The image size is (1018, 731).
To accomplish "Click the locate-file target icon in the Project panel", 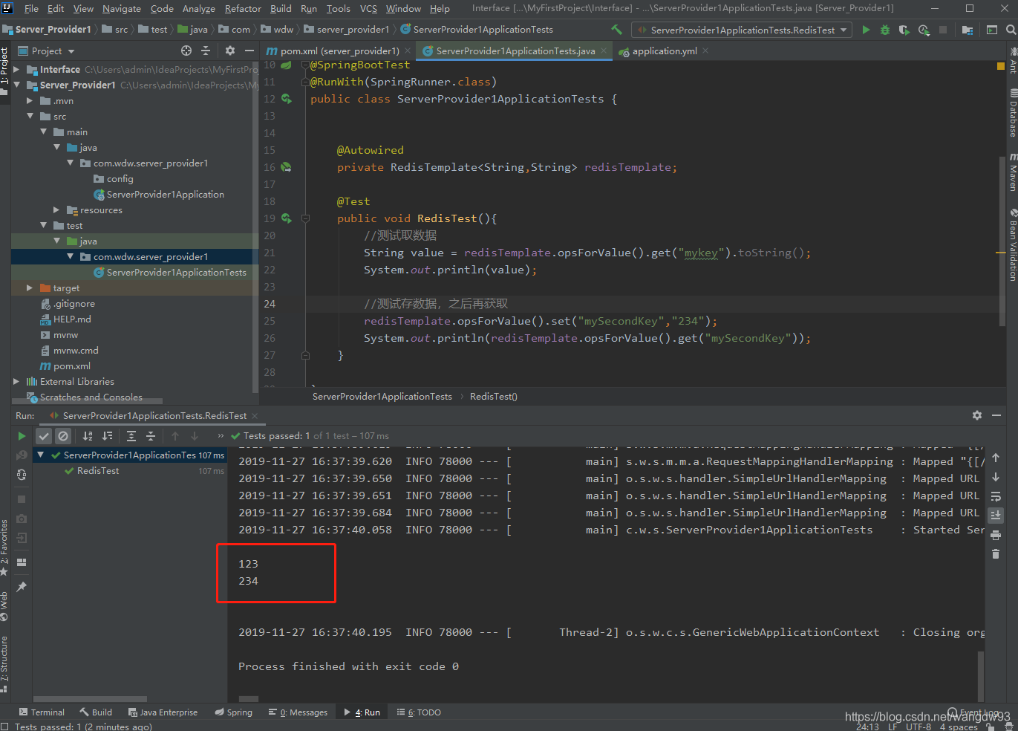I will (x=186, y=51).
